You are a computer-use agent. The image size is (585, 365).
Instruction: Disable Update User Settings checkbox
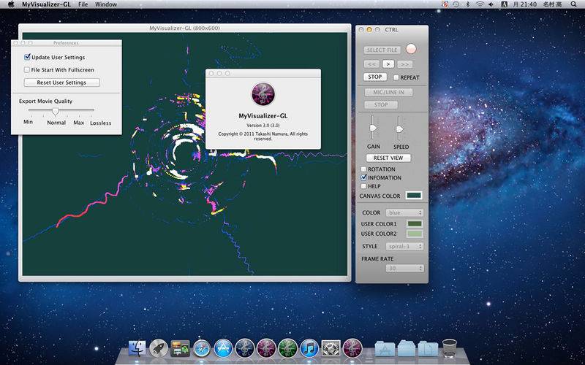click(x=27, y=57)
